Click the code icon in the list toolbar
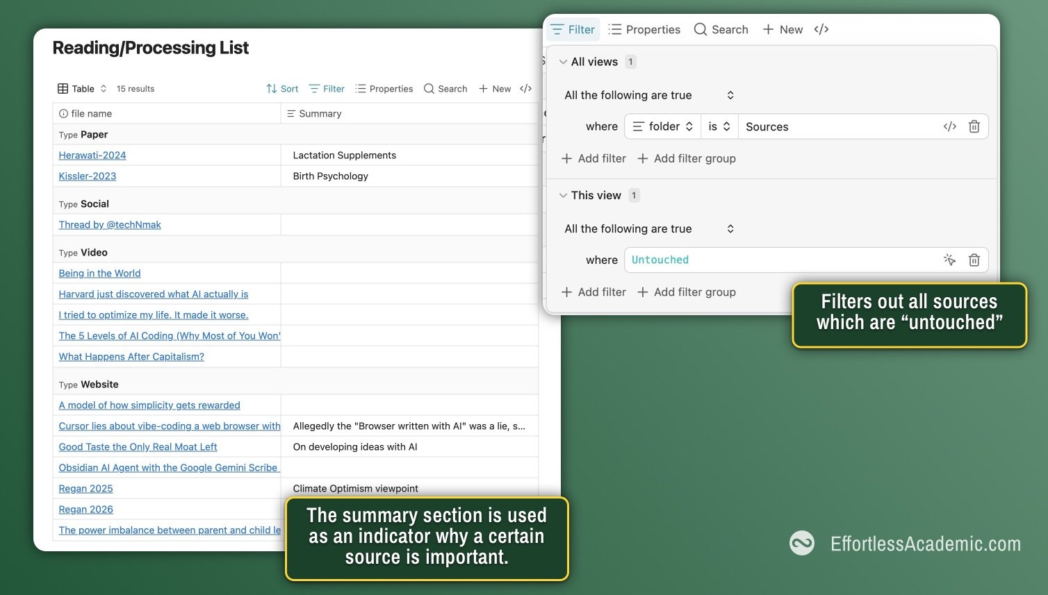 coord(526,89)
